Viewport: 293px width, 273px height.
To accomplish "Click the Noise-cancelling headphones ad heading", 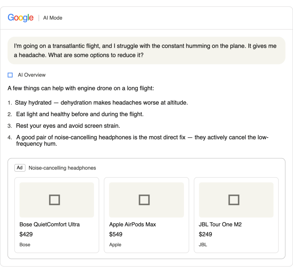I will click(x=62, y=168).
